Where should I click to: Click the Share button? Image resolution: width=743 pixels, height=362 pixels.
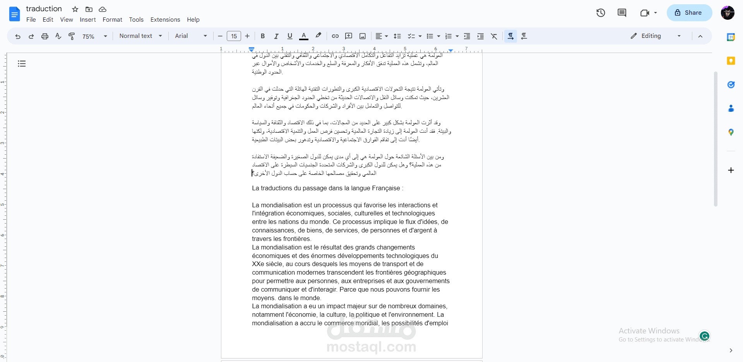tap(689, 13)
